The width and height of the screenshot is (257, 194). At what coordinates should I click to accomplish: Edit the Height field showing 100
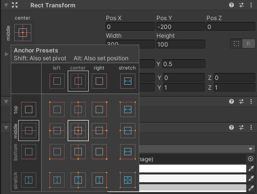click(180, 44)
